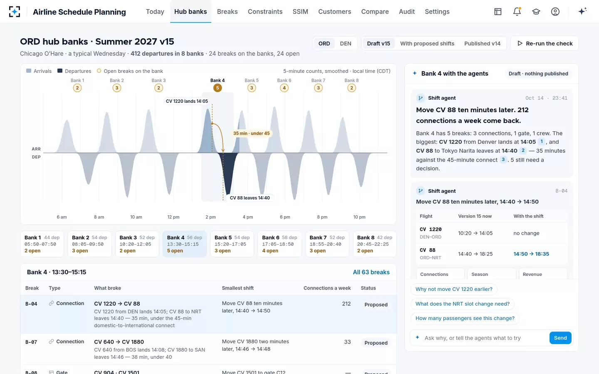Click Bank 8 open breaks badge
This screenshot has height=374, width=599.
point(351,88)
